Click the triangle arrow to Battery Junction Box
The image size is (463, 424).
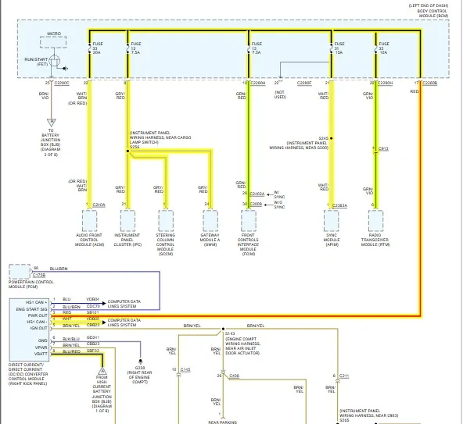pos(52,123)
